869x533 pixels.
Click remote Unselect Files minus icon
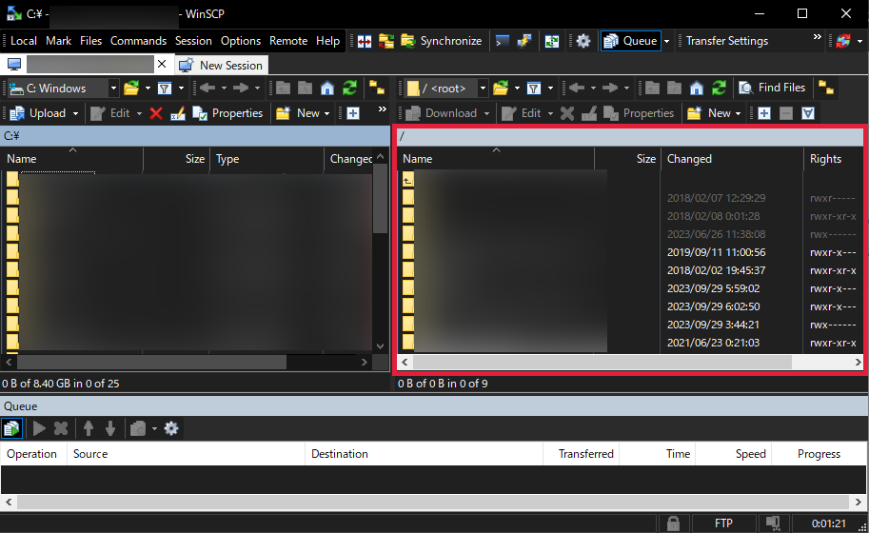click(x=786, y=113)
